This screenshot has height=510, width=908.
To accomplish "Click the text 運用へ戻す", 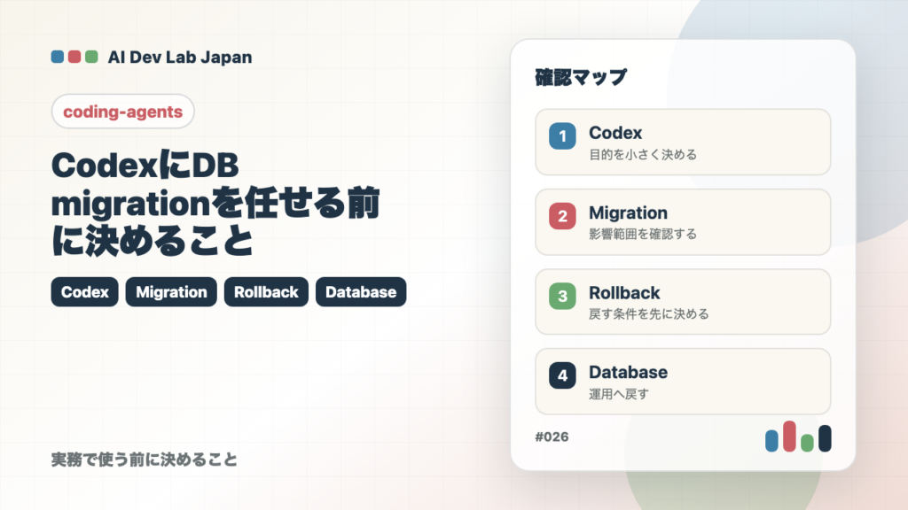I will coord(618,394).
